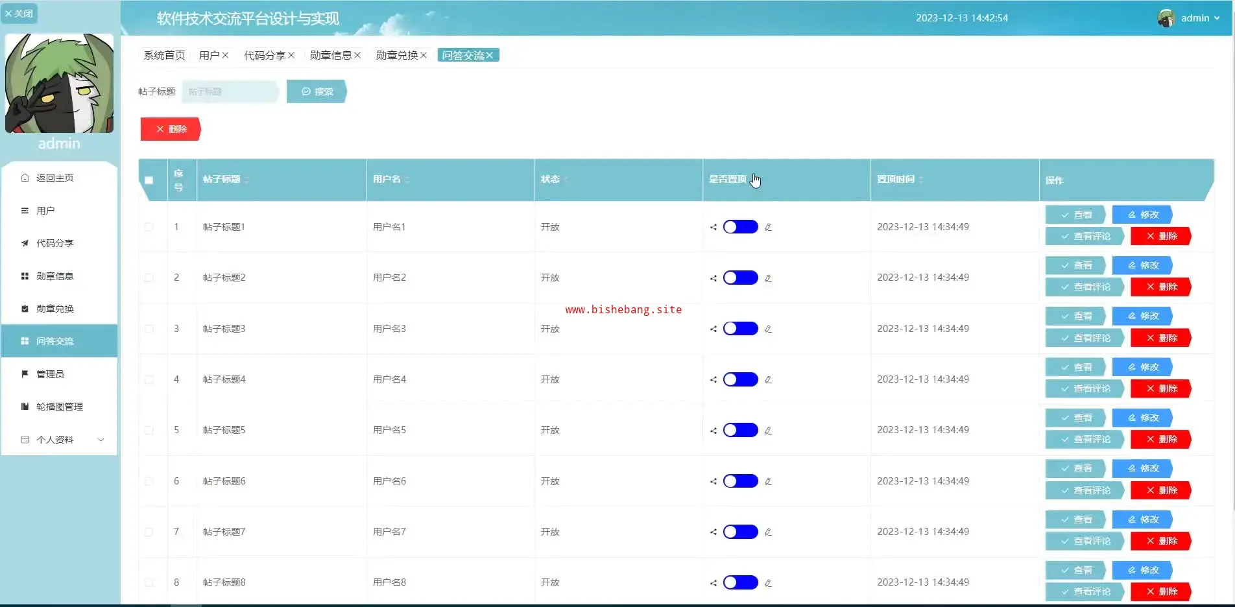Image resolution: width=1235 pixels, height=607 pixels.
Task: Tick the select-all checkbox in table header
Action: click(149, 180)
